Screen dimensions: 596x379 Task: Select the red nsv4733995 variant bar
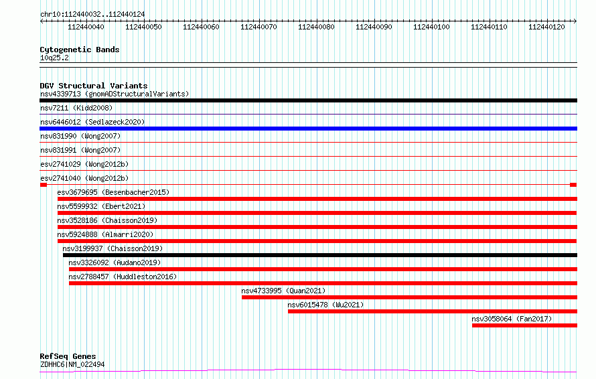click(x=409, y=297)
